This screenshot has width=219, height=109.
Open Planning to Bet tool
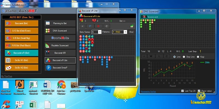click(x=60, y=23)
